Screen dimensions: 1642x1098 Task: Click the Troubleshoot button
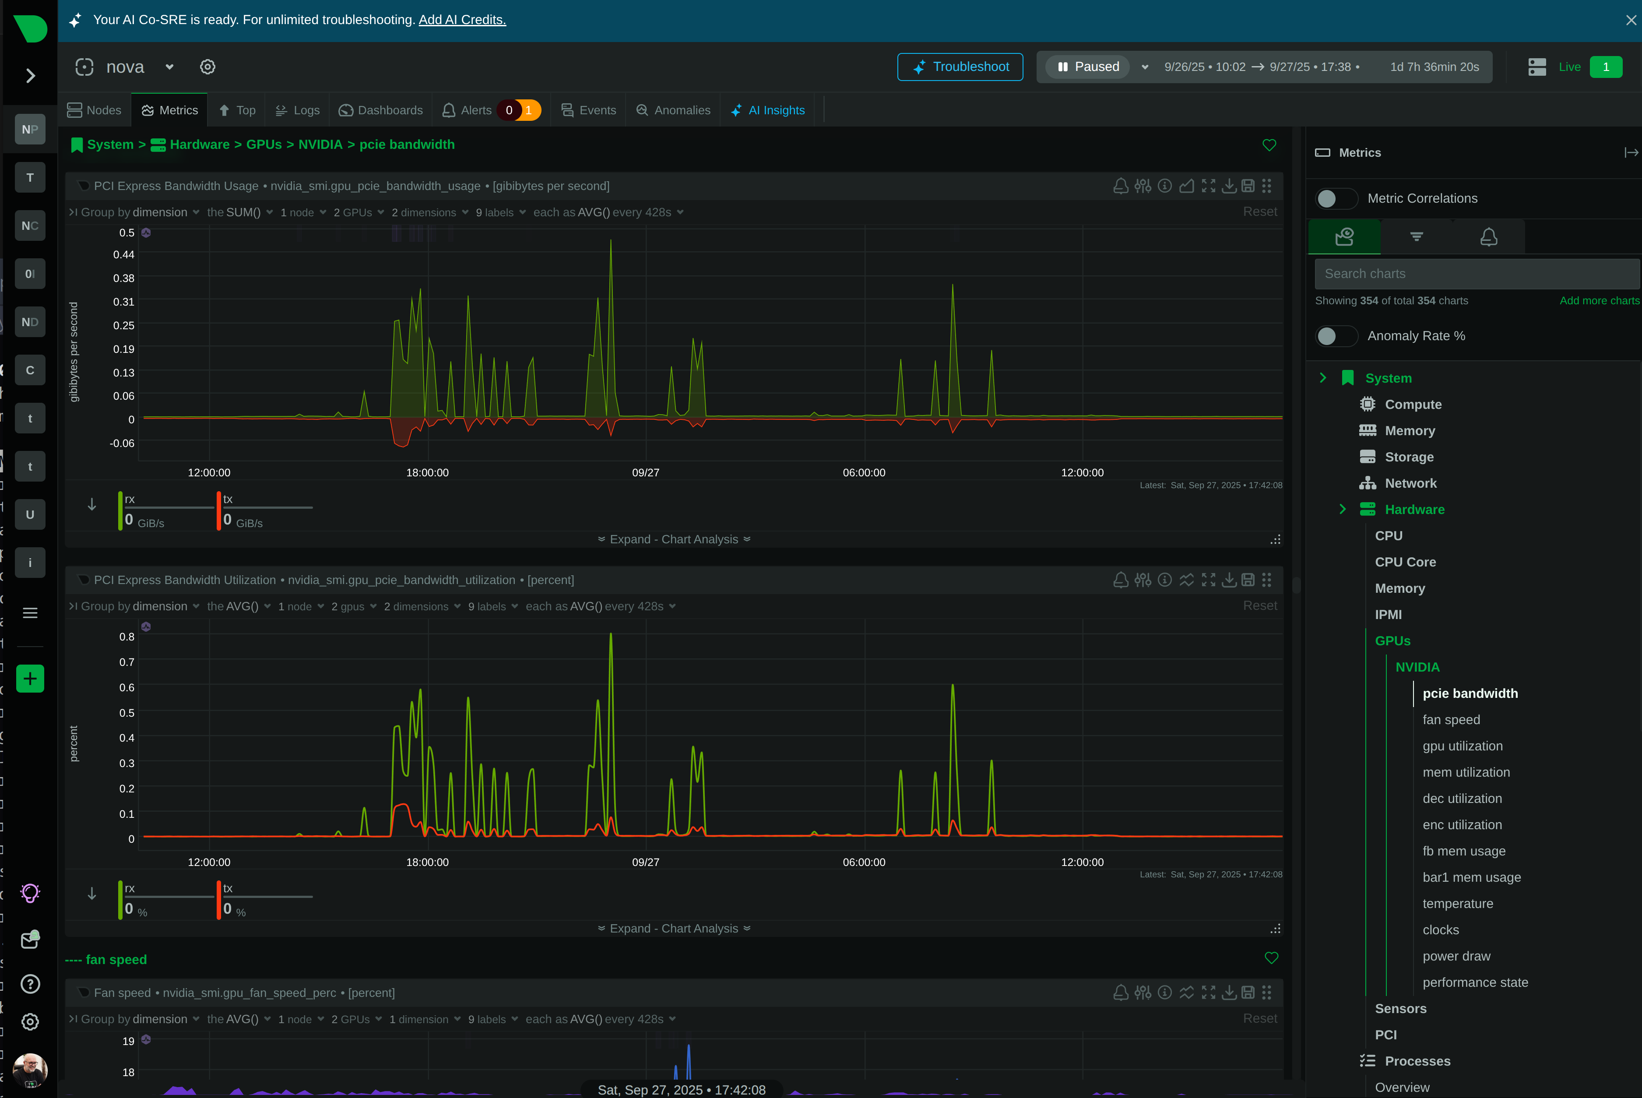point(960,67)
